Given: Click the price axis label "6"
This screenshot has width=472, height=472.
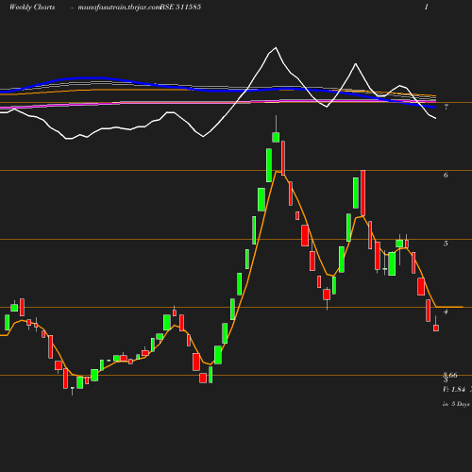Looking at the screenshot, I should [446, 176].
